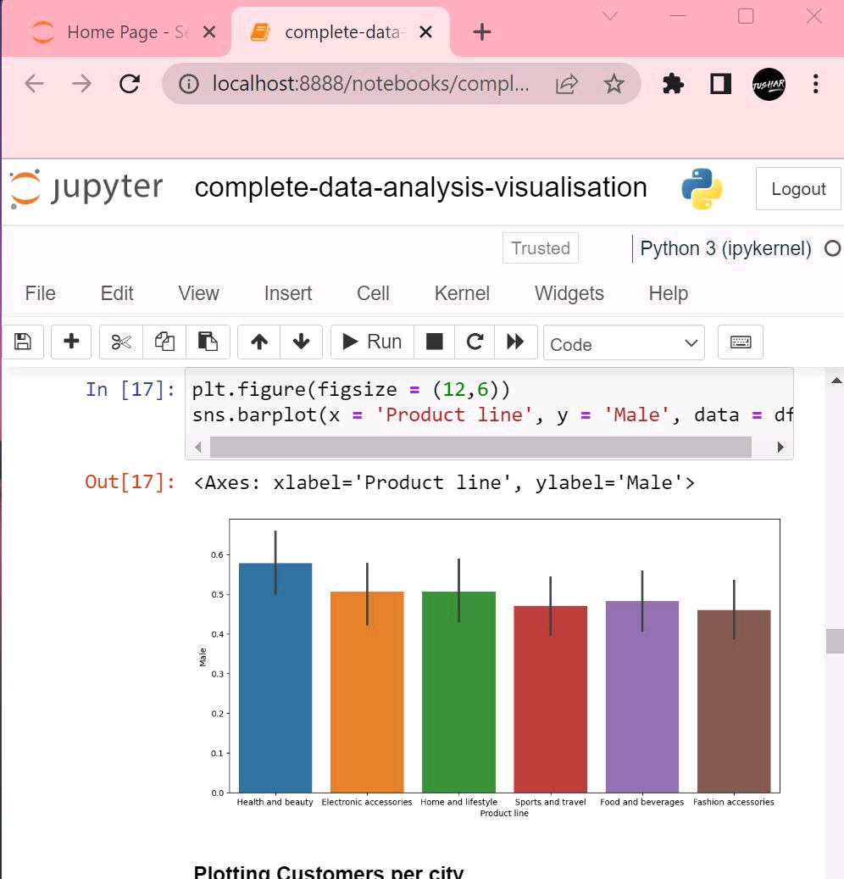Viewport: 844px width, 879px height.
Task: Restart the kernel with the circular arrow
Action: 475,342
